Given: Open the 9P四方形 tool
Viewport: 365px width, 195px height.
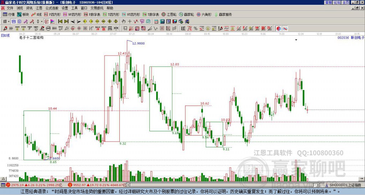Looking at the screenshot, I should (x=72, y=14).
